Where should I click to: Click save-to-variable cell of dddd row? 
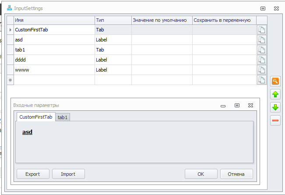(x=224, y=60)
